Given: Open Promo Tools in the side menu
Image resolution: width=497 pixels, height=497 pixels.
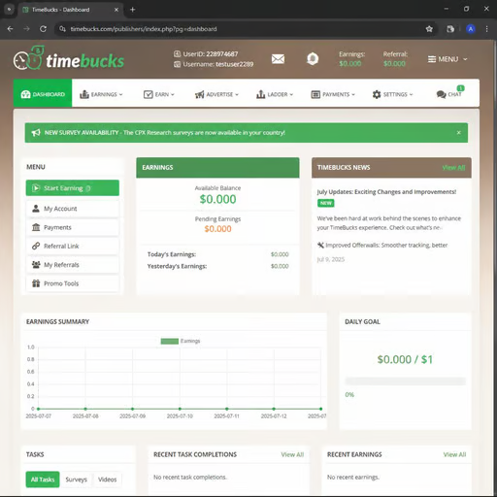Looking at the screenshot, I should click(x=73, y=283).
